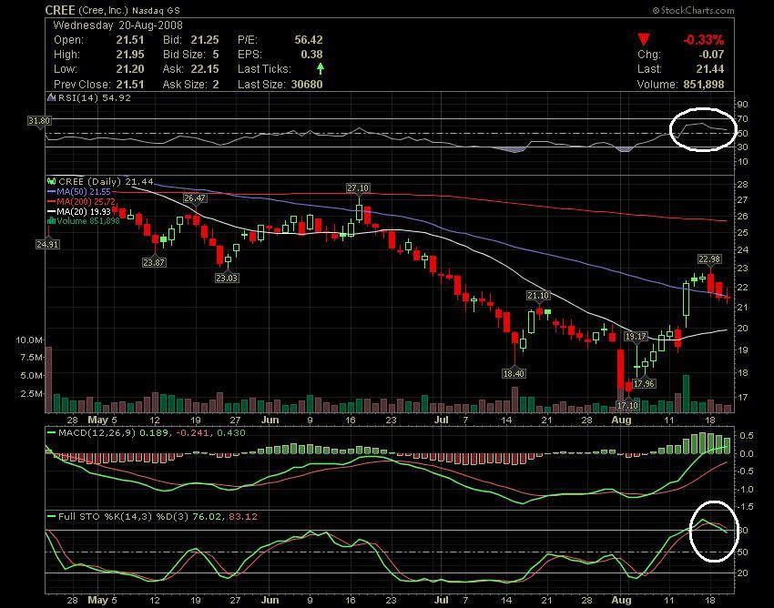Click the -0.33% percent change

click(703, 40)
